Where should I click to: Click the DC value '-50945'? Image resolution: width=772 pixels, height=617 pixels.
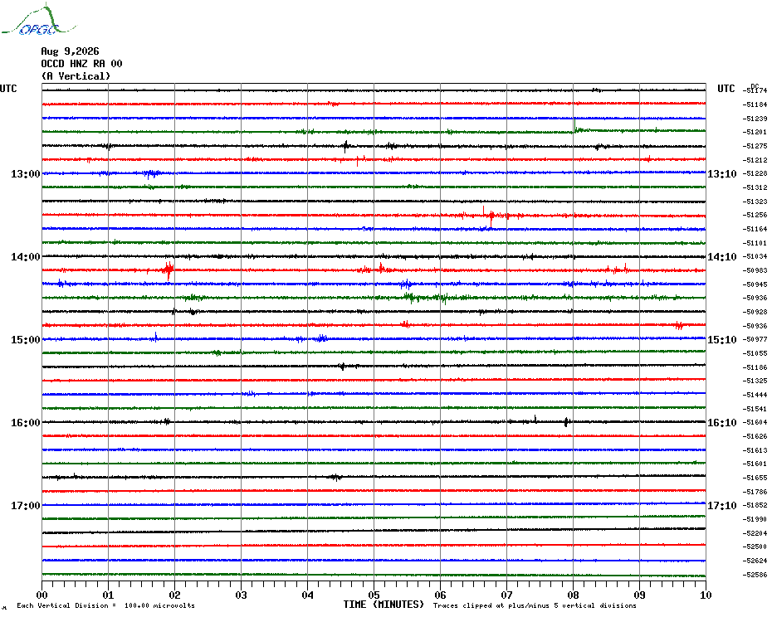coord(755,284)
